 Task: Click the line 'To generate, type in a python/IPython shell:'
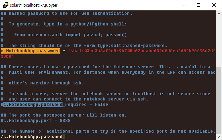coord(68,24)
